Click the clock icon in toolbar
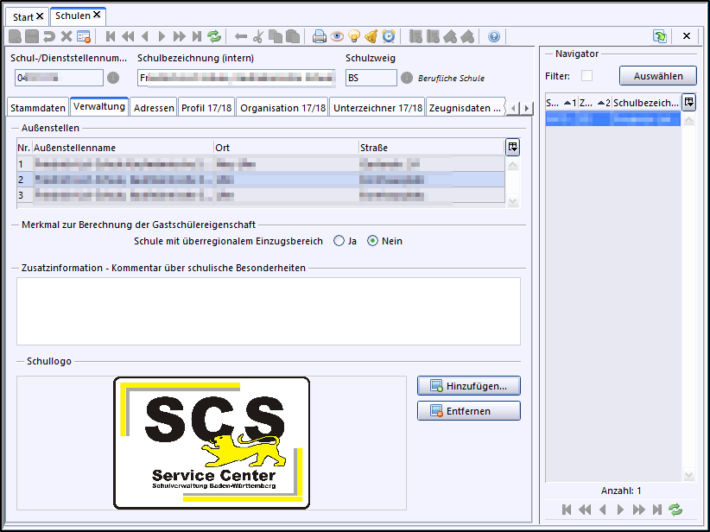The image size is (710, 532). coord(389,36)
